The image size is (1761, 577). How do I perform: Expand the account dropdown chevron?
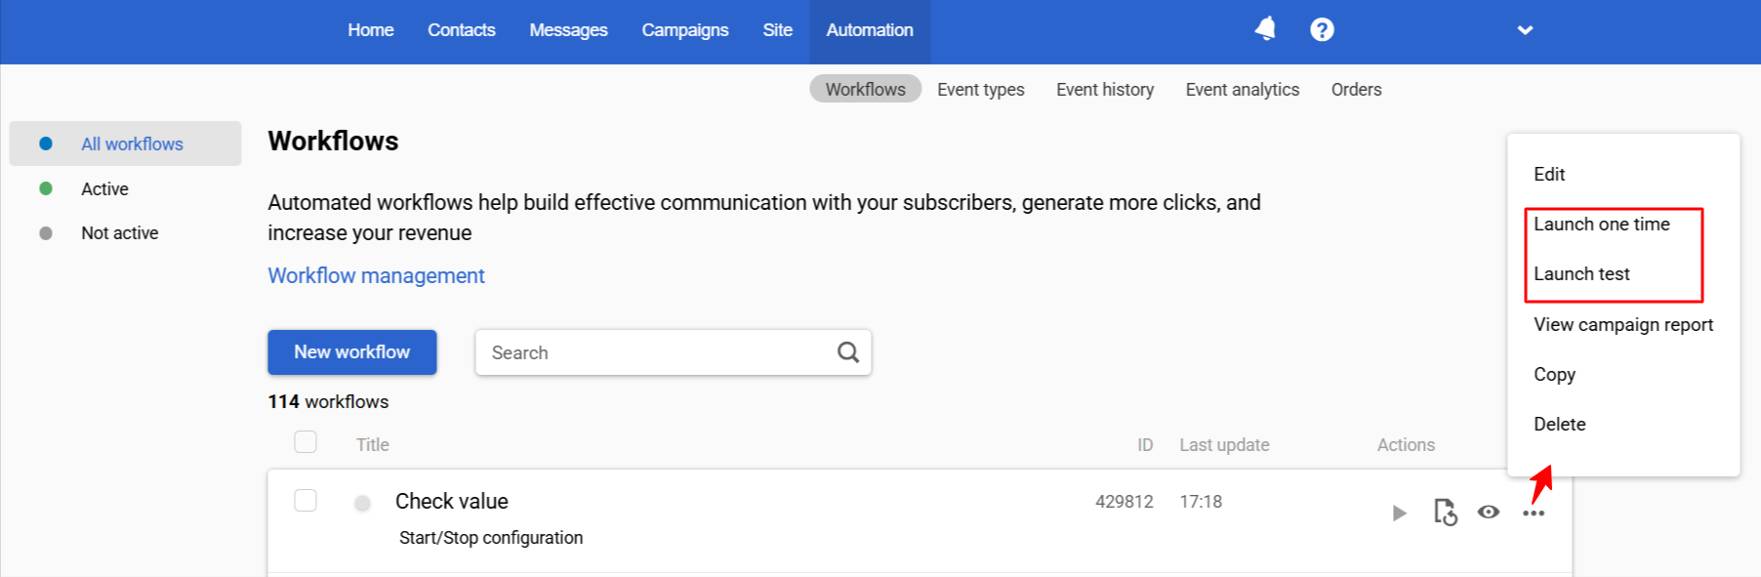pyautogui.click(x=1525, y=30)
